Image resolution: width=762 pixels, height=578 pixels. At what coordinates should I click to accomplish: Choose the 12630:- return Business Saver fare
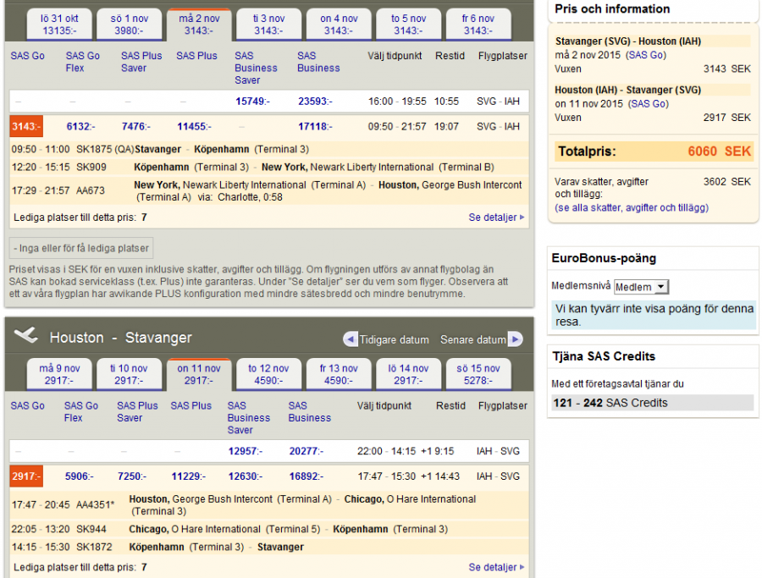(246, 476)
